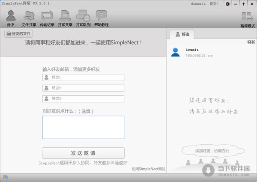Open 文件共享 file sharing

(29, 18)
